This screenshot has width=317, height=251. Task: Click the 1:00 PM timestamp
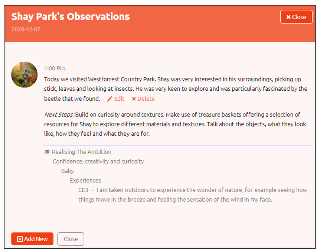[55, 68]
